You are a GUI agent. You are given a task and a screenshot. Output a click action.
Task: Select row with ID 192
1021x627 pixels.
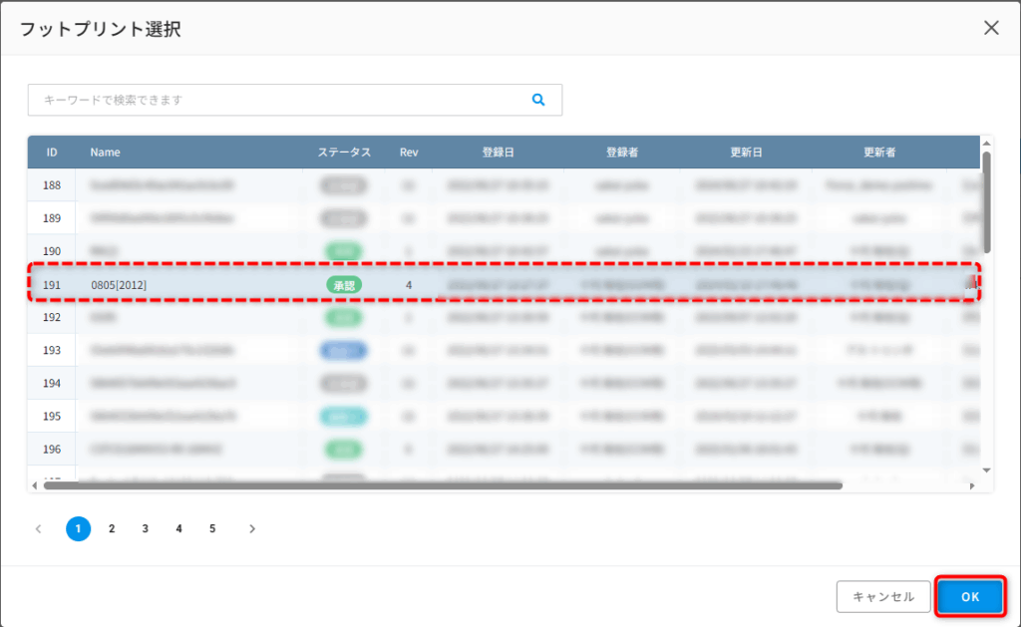coord(504,317)
